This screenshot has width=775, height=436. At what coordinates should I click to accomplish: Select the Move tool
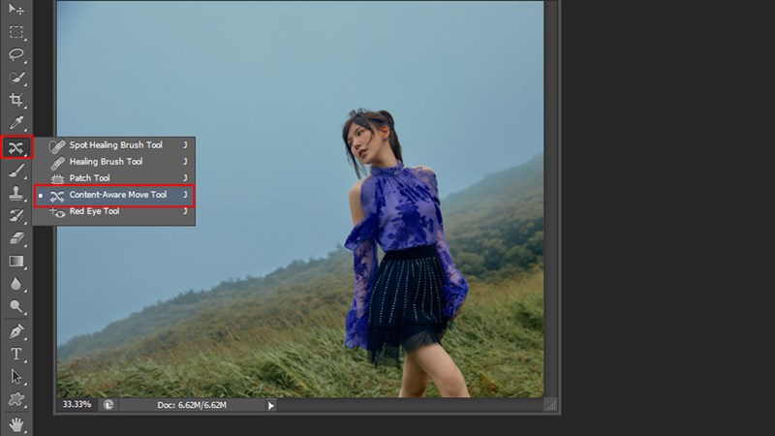coord(16,9)
